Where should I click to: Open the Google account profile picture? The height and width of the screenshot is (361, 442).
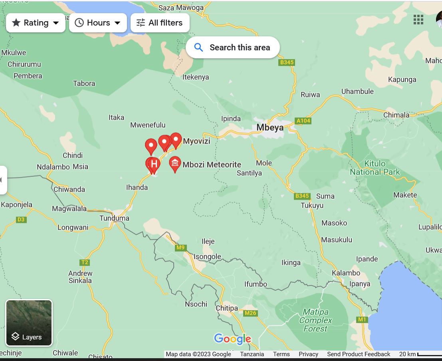[x=439, y=20]
